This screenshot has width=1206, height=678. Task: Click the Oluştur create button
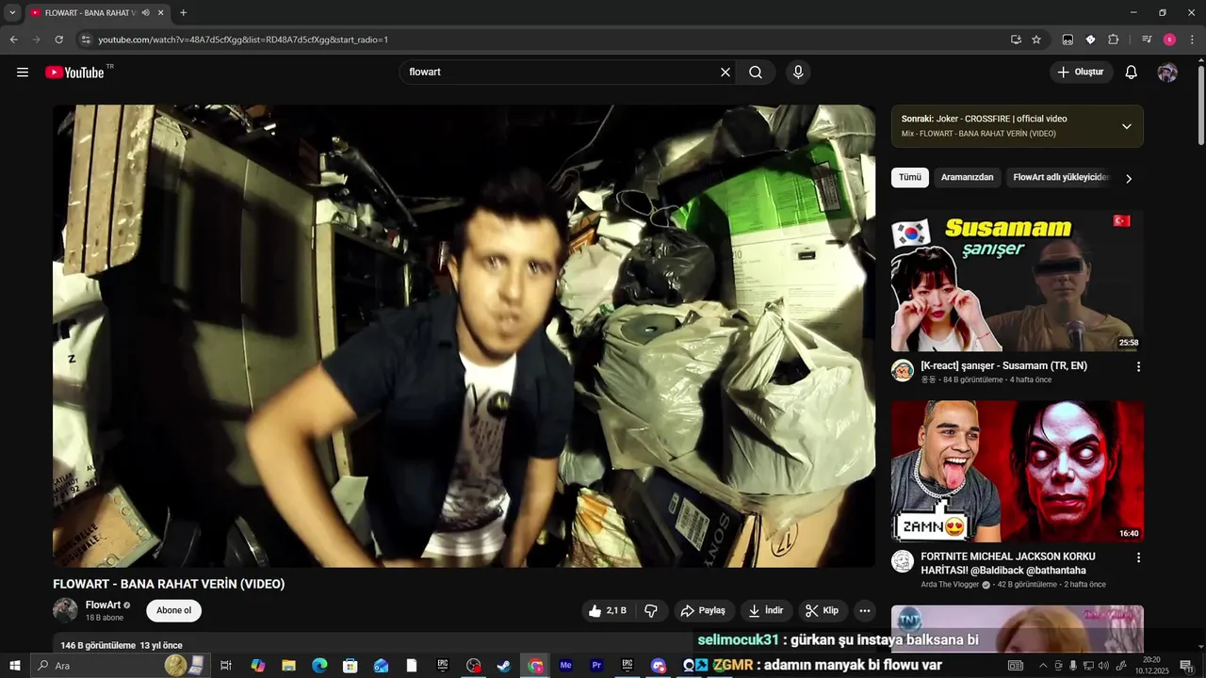pyautogui.click(x=1081, y=73)
